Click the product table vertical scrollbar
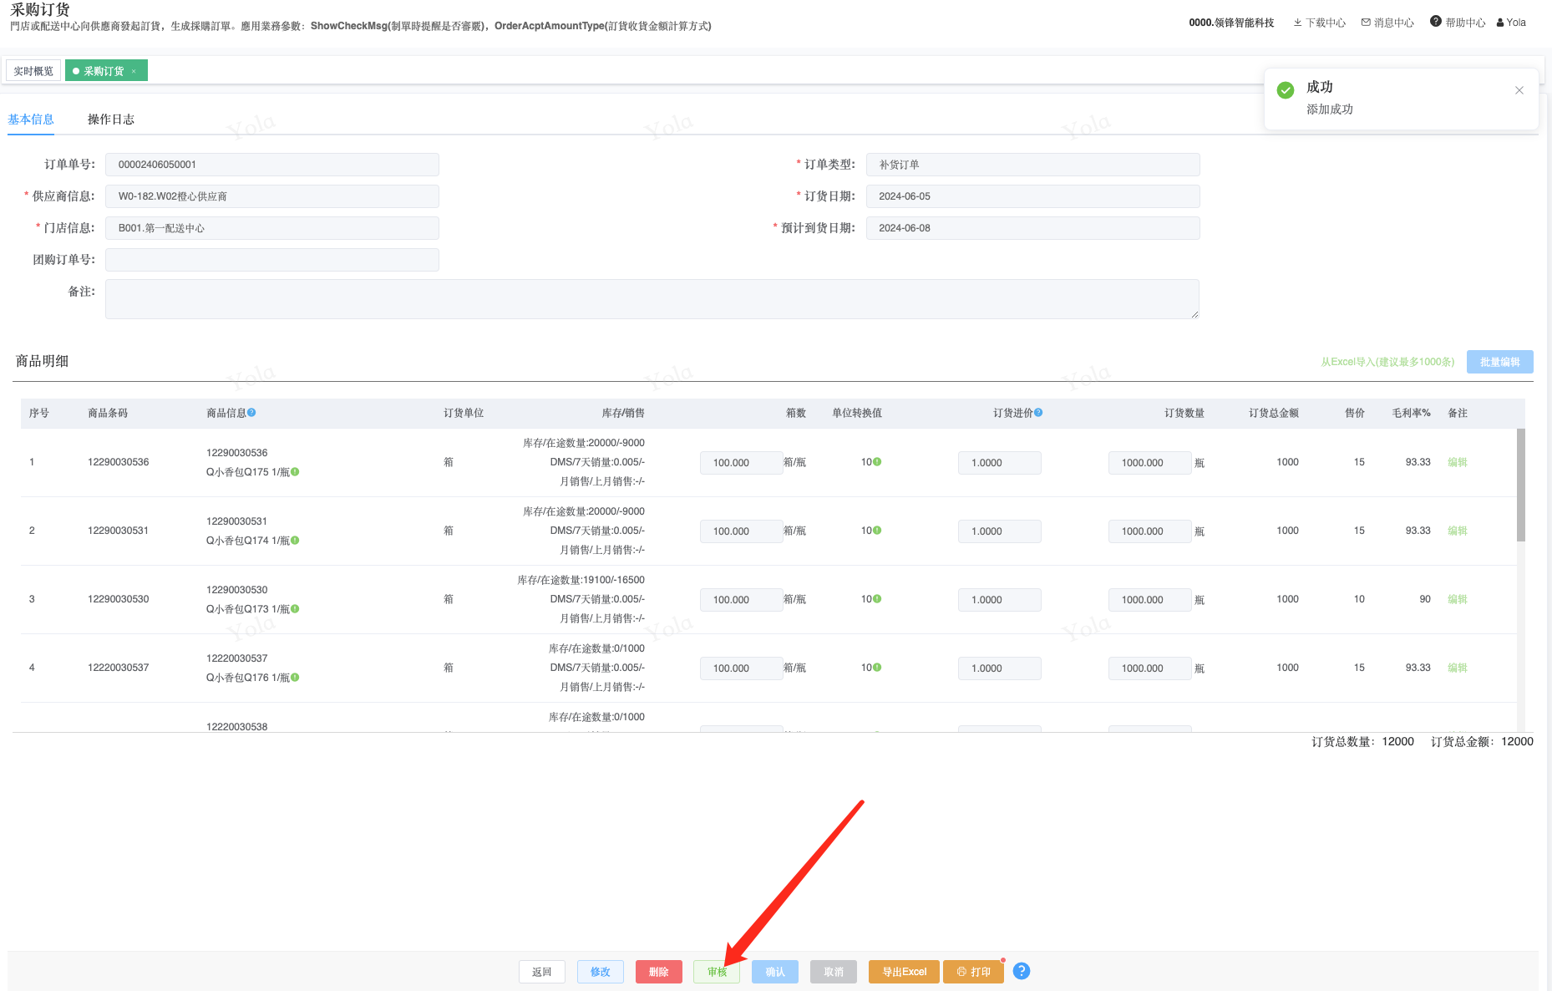Viewport: 1552px width, 991px height. 1521,485
